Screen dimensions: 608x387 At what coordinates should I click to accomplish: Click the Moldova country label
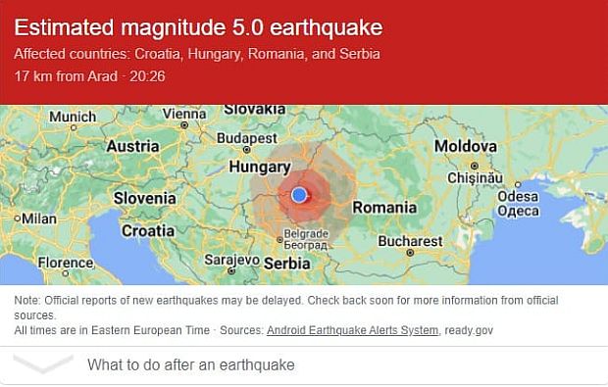(x=465, y=146)
